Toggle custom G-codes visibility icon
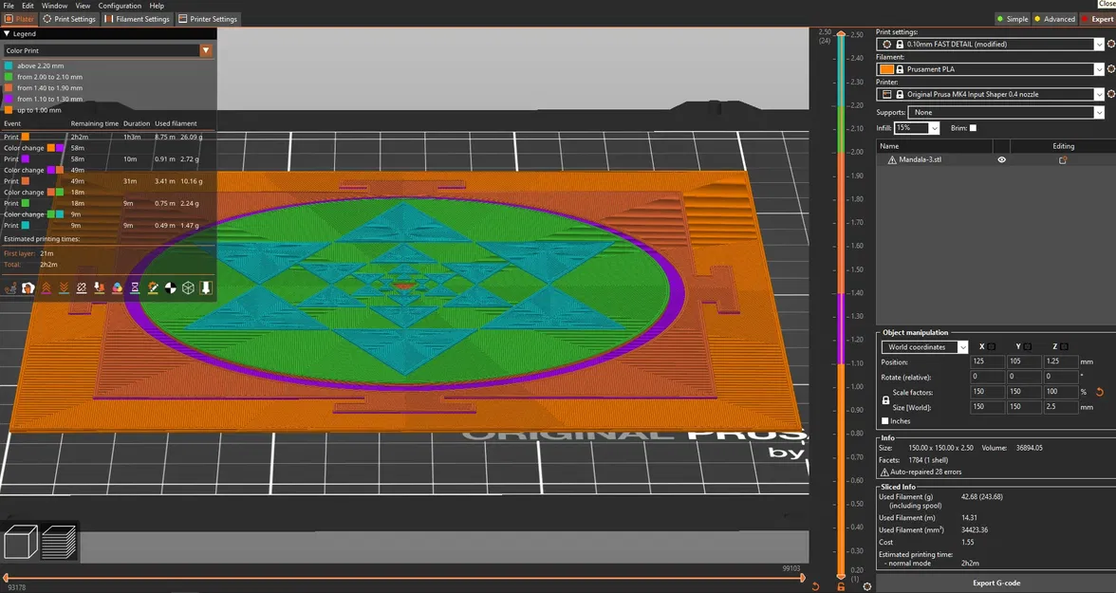 tap(153, 287)
